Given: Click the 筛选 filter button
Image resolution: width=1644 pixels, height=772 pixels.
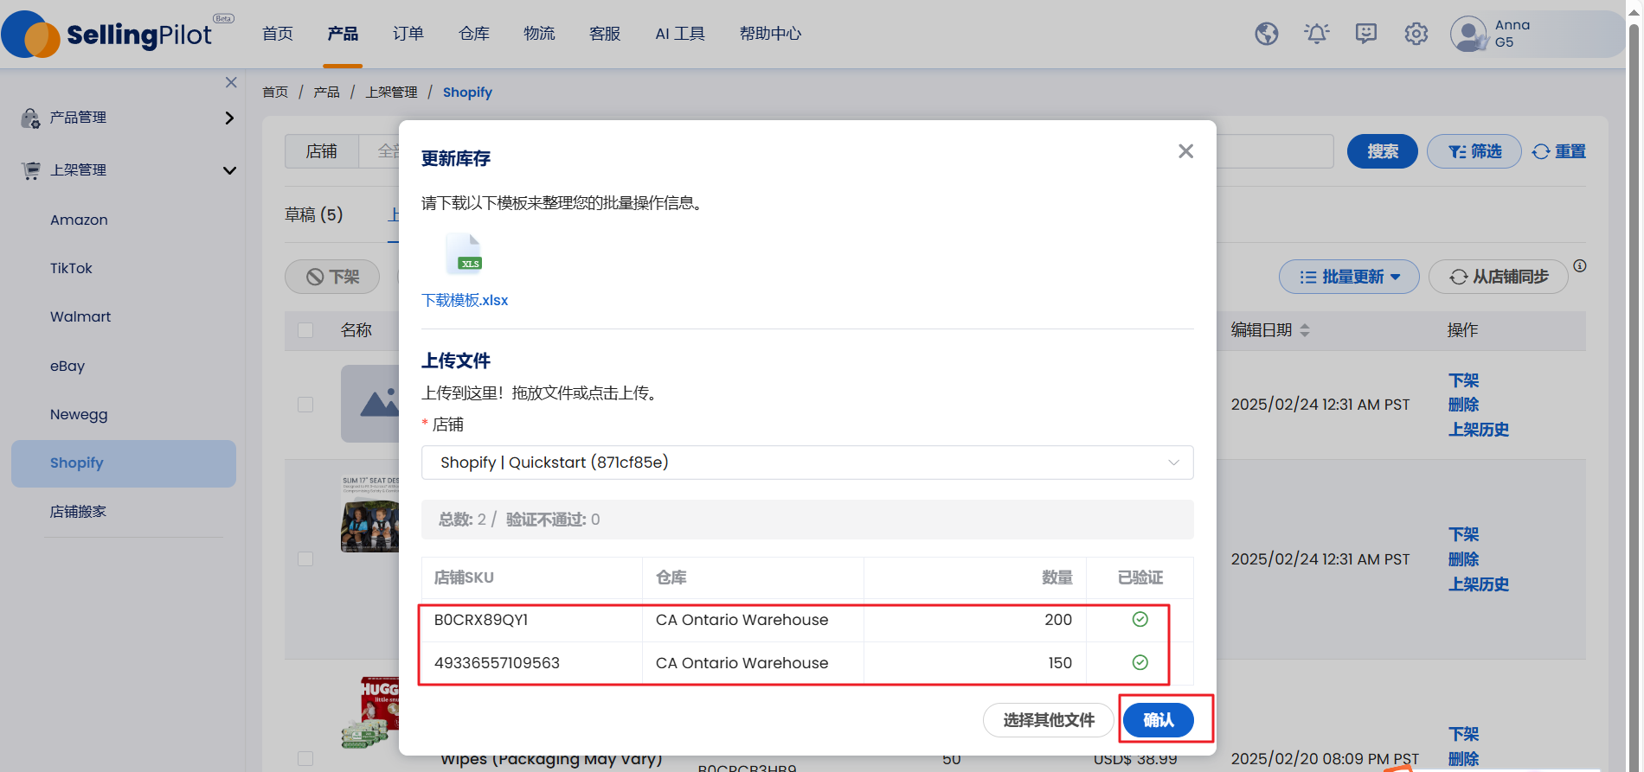Looking at the screenshot, I should (1474, 151).
